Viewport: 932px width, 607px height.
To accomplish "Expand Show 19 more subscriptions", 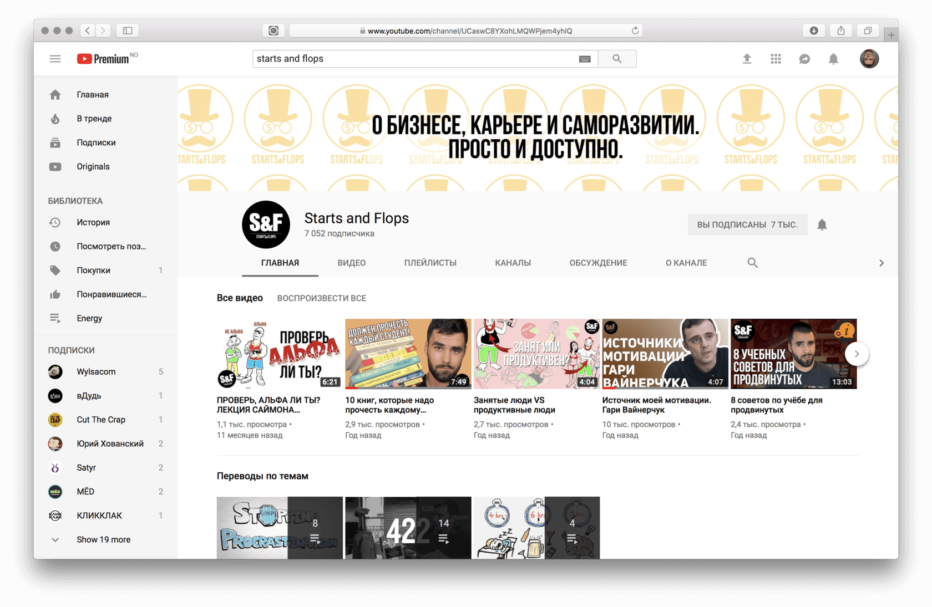I will click(x=105, y=539).
